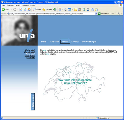
Task: Click the Print toolbar icon
Action: pos(65,9)
